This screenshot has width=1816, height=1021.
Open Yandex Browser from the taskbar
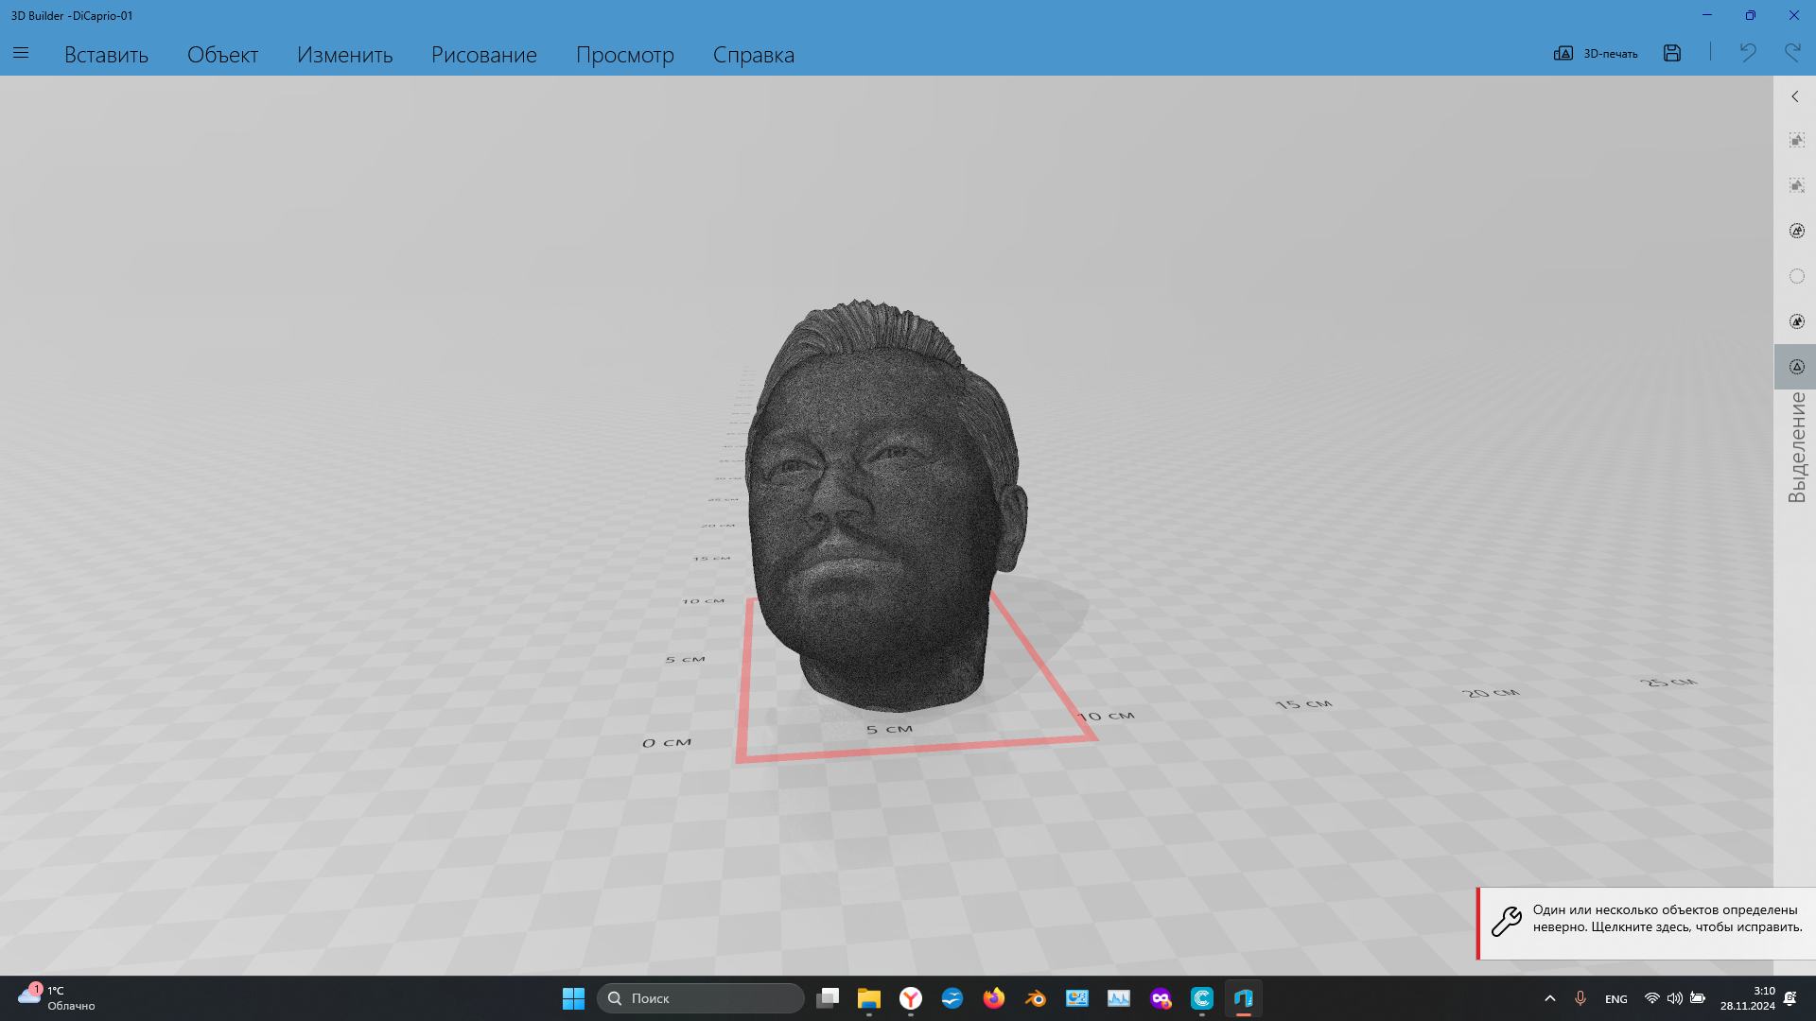pyautogui.click(x=911, y=998)
